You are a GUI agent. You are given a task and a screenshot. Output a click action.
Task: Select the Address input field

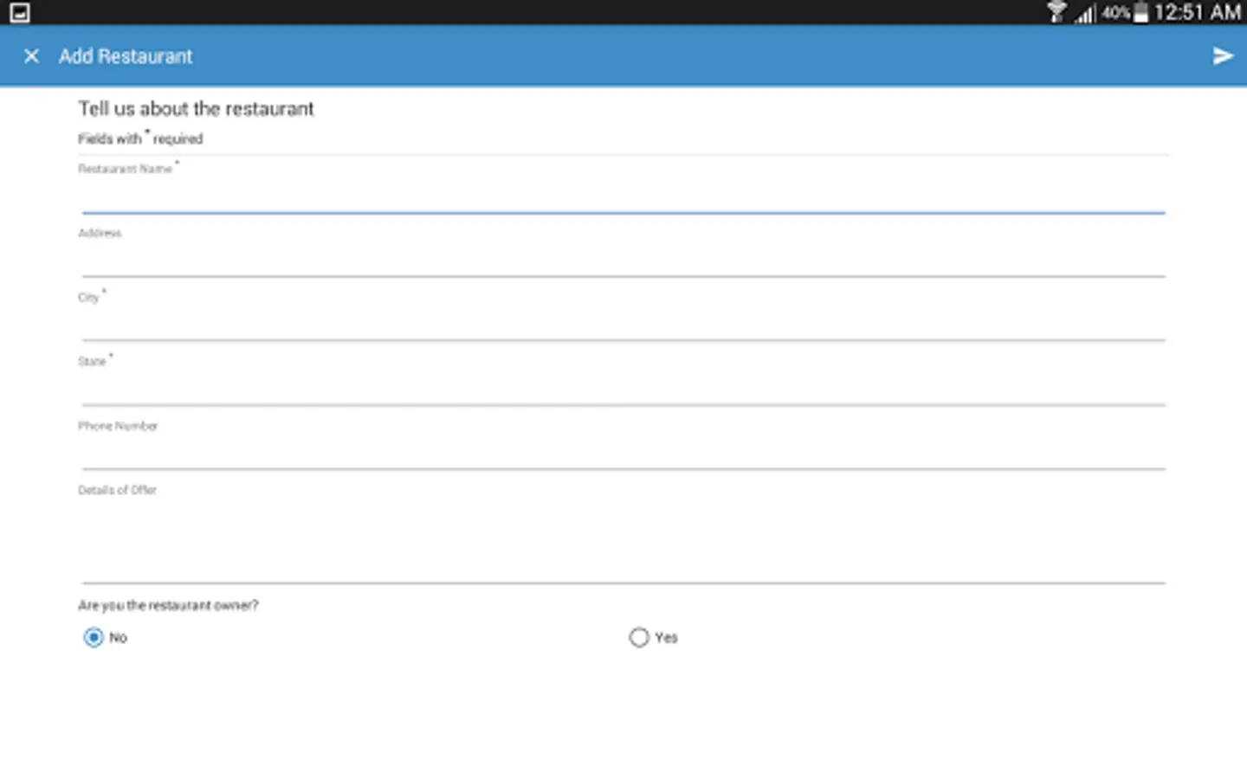[623, 260]
